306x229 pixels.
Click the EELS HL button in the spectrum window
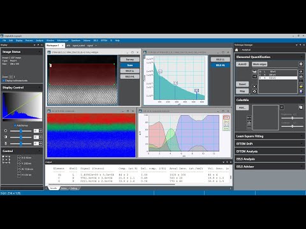[x=221, y=65]
